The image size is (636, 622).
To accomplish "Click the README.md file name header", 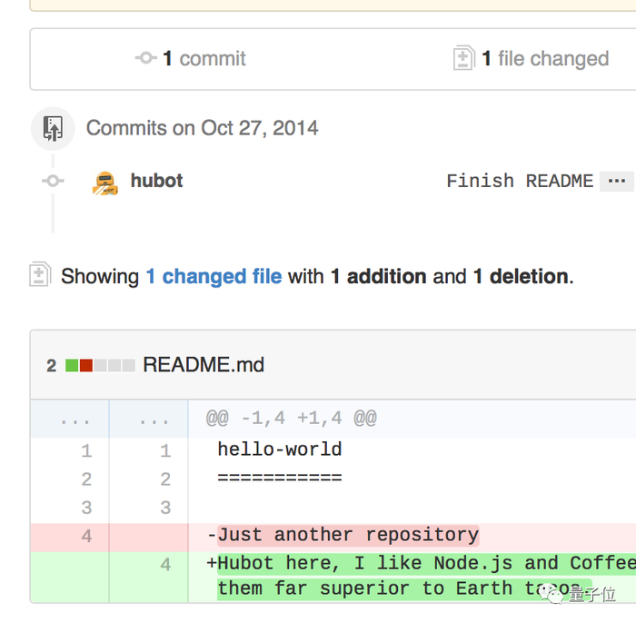I will [204, 365].
